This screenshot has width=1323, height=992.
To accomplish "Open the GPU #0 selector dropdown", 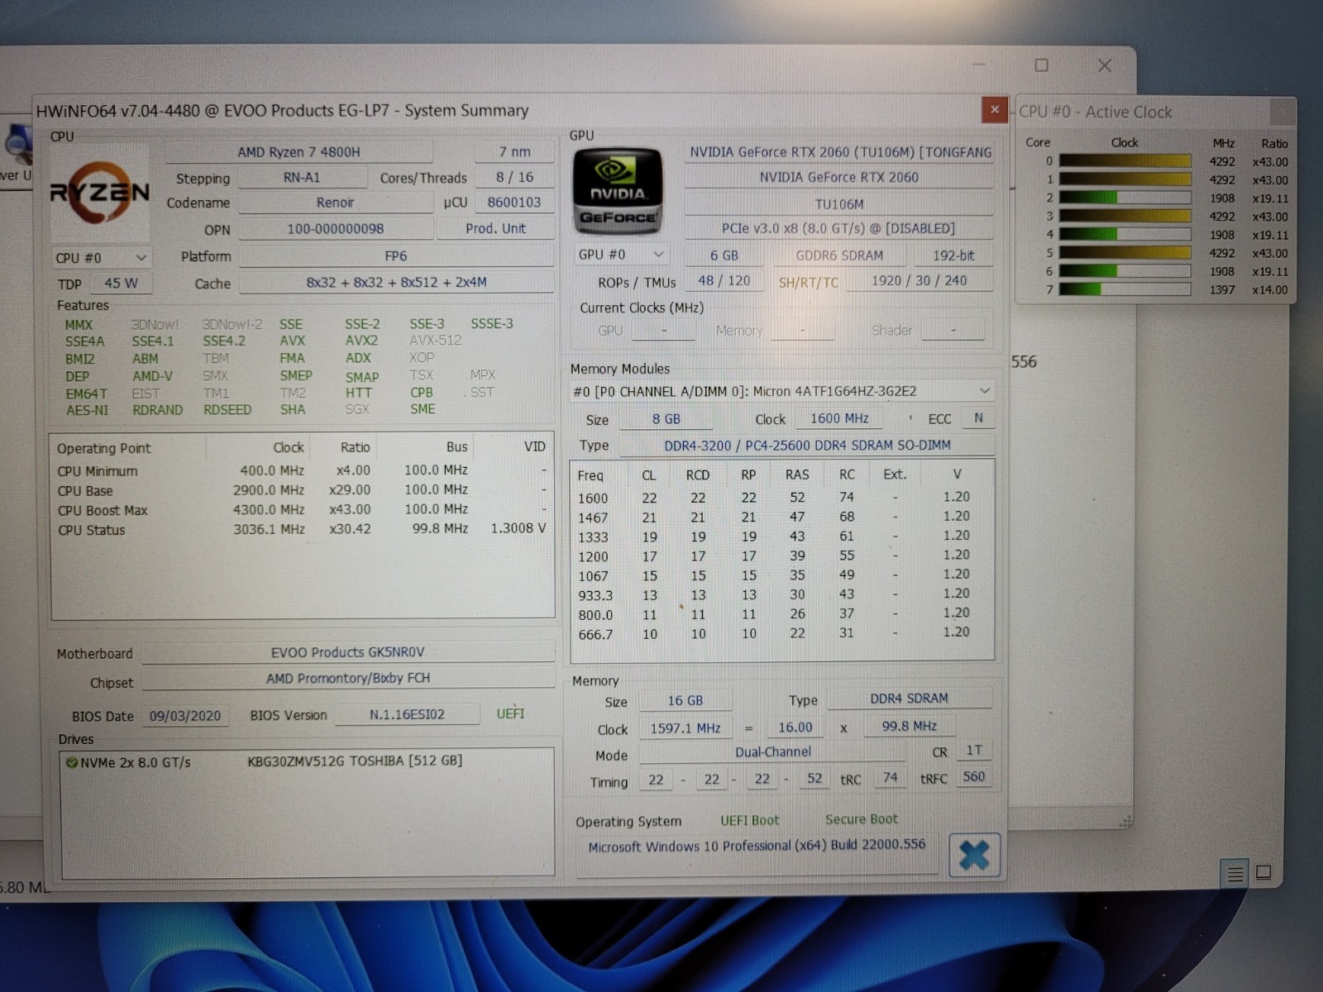I will pos(620,255).
